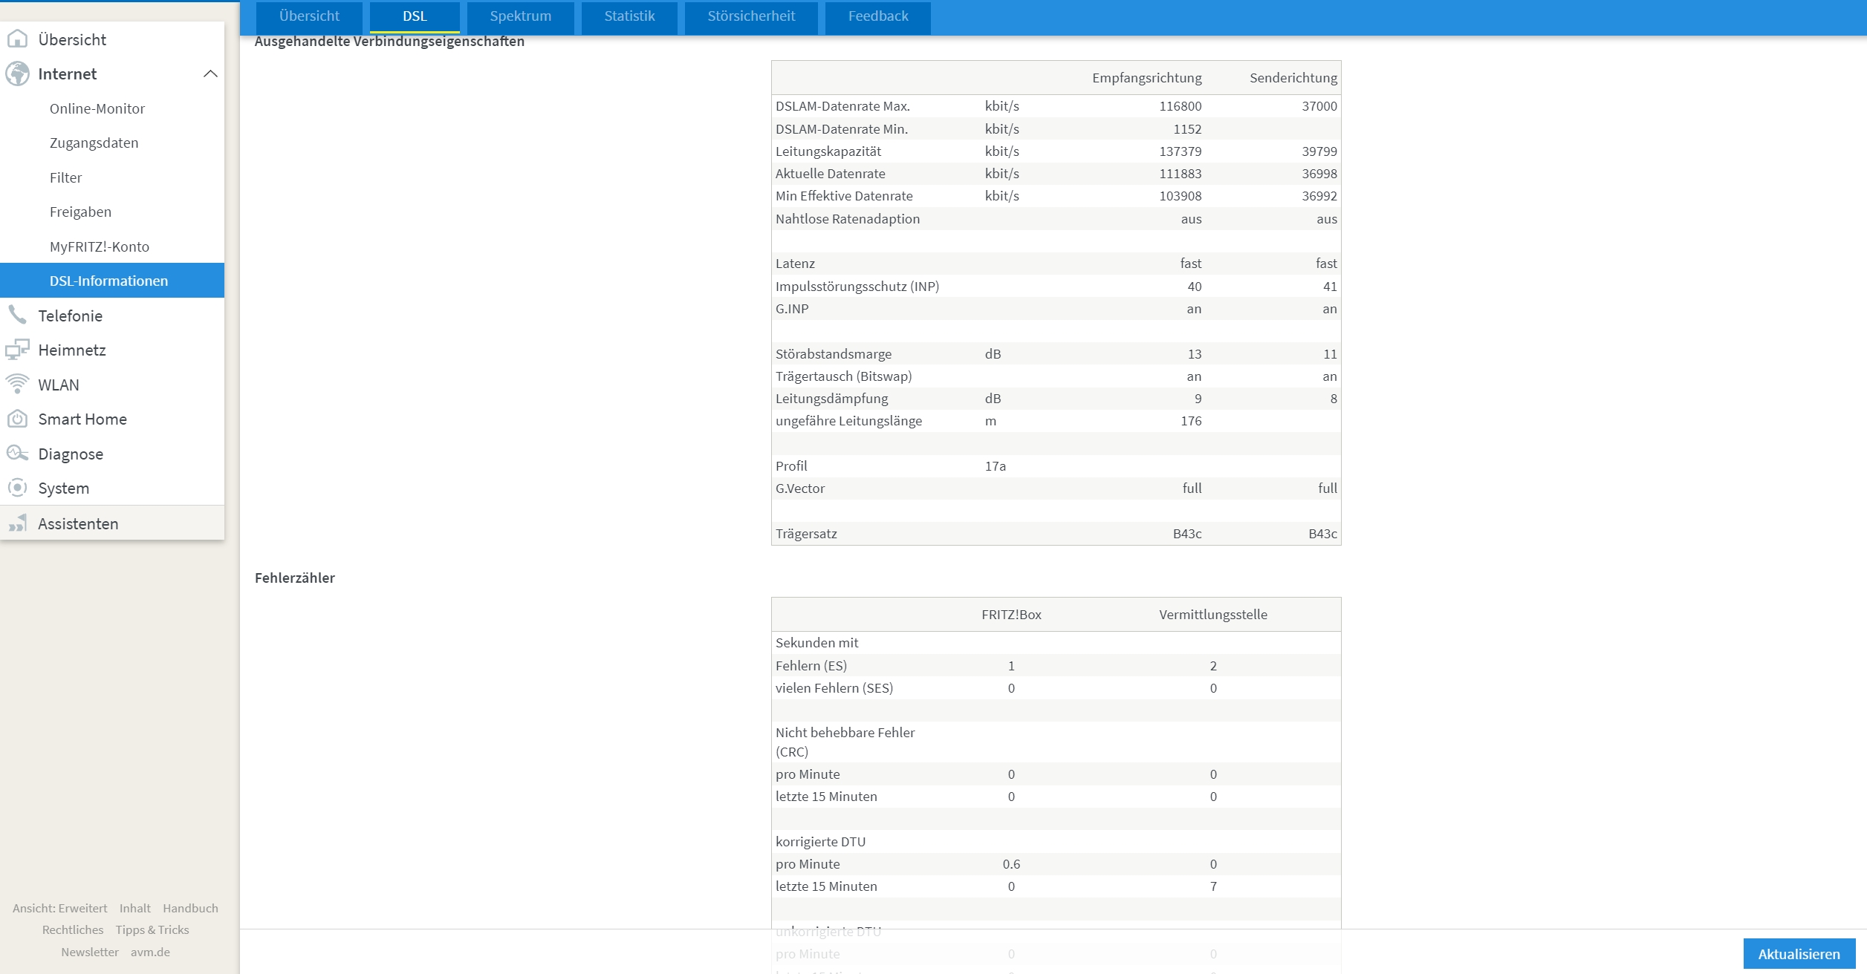Go to Zugangsdaten submenu entry
The image size is (1867, 974).
coord(94,143)
